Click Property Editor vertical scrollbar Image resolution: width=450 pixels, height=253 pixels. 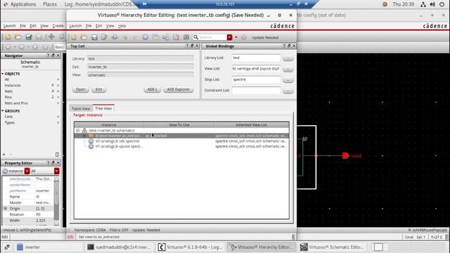[56, 201]
